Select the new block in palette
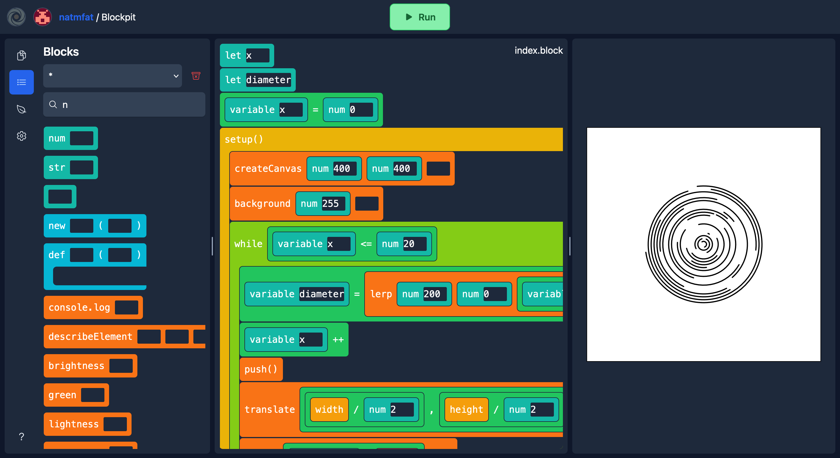 point(95,226)
